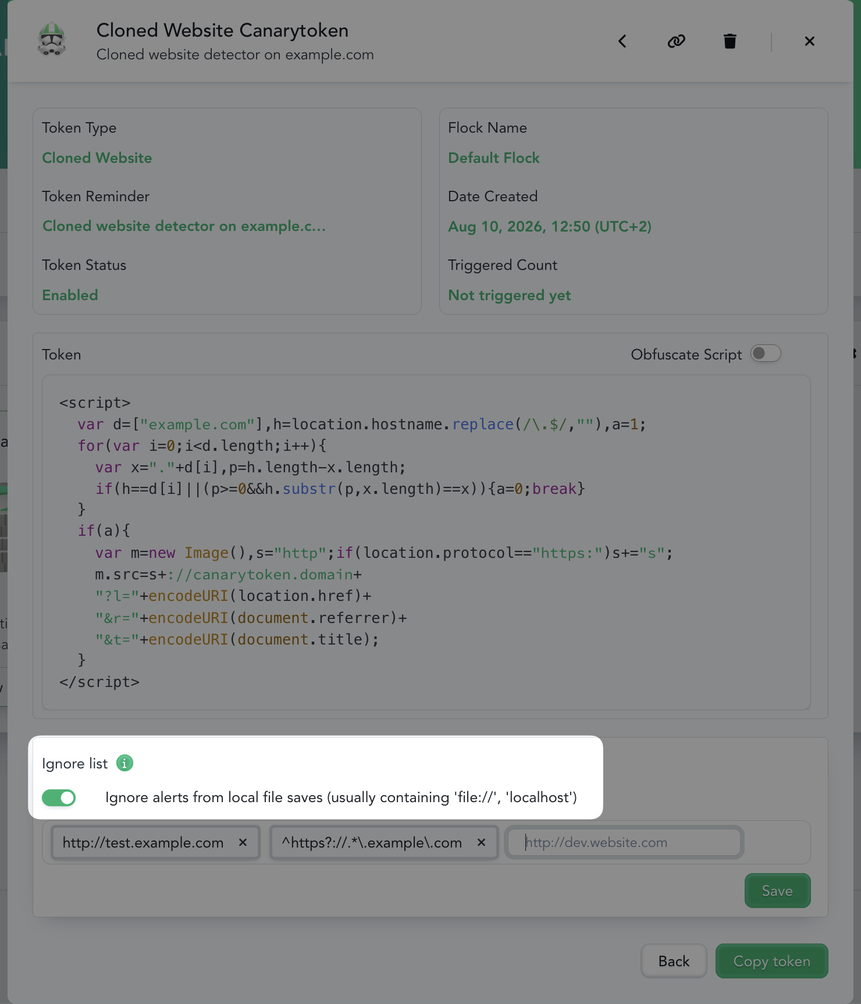Click the back chevron icon in header
The height and width of the screenshot is (1004, 861).
click(x=622, y=41)
